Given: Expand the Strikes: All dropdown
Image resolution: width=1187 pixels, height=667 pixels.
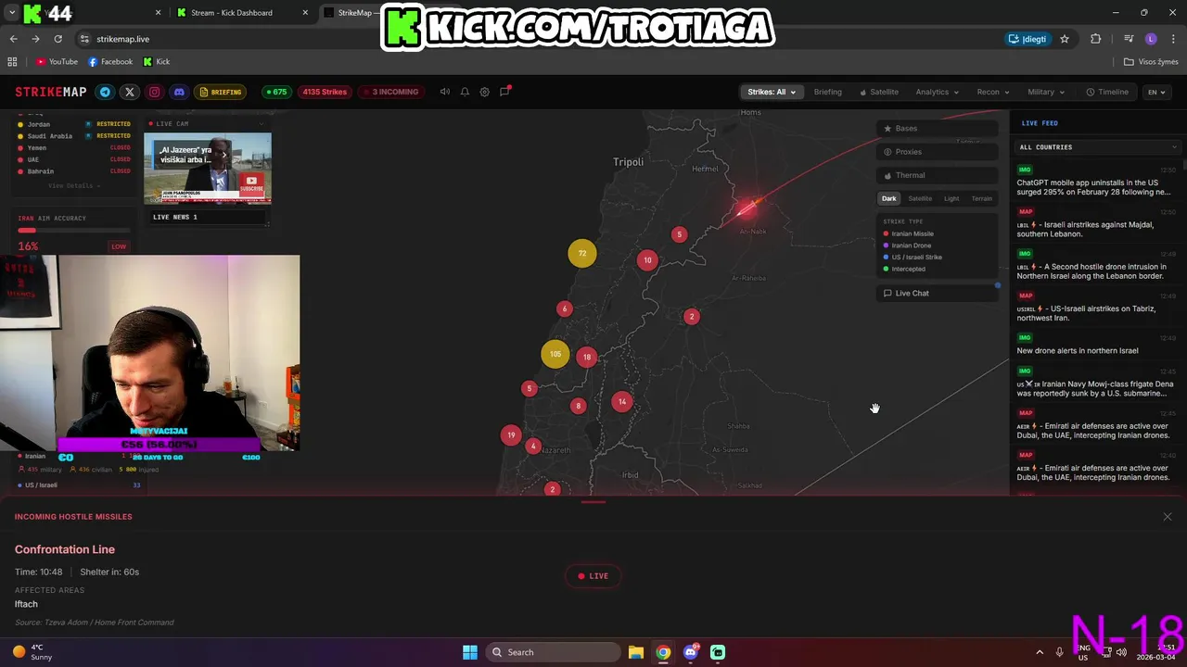Looking at the screenshot, I should 772,92.
